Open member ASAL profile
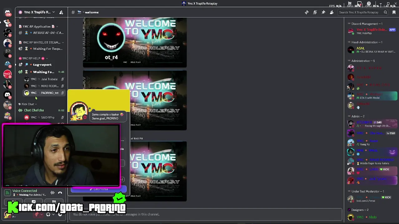Screen dimensions: 399x224 tap(372, 50)
